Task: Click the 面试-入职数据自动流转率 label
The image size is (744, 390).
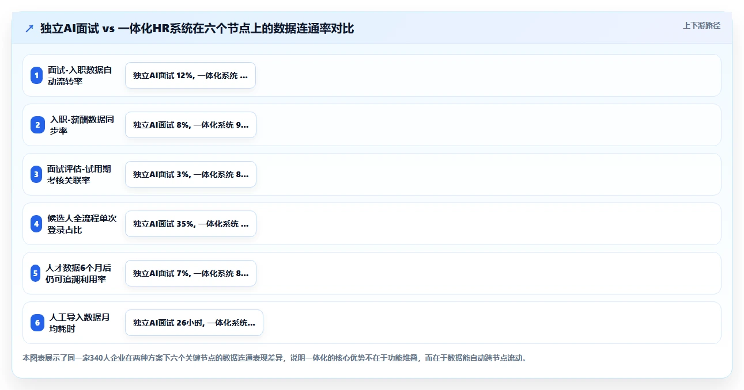Action: (80, 75)
